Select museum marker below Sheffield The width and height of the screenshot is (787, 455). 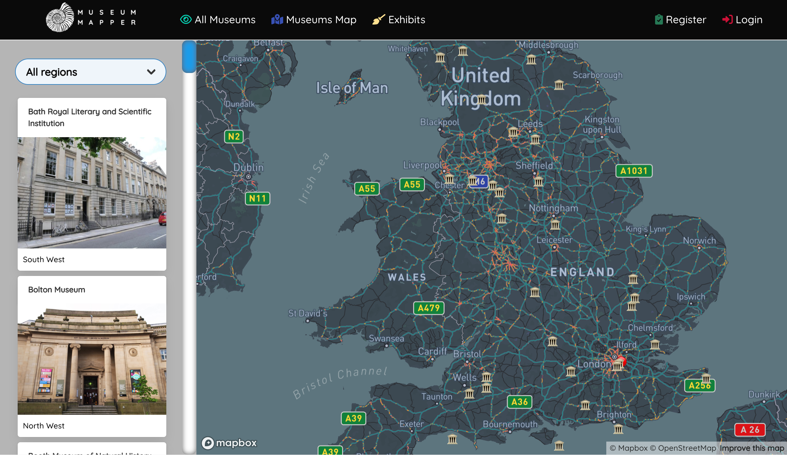point(539,181)
